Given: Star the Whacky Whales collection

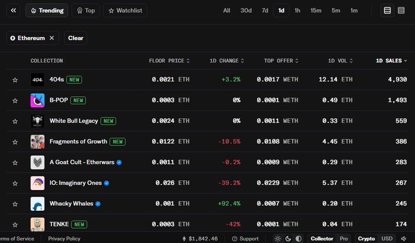Looking at the screenshot, I should pos(15,204).
